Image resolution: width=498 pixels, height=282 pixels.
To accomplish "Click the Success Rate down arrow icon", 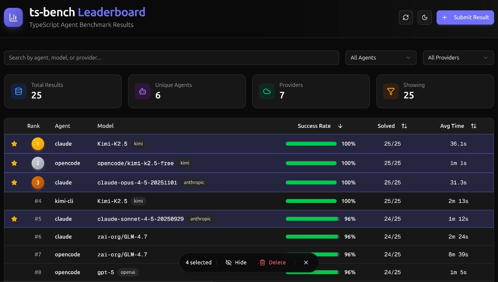I will coord(340,126).
